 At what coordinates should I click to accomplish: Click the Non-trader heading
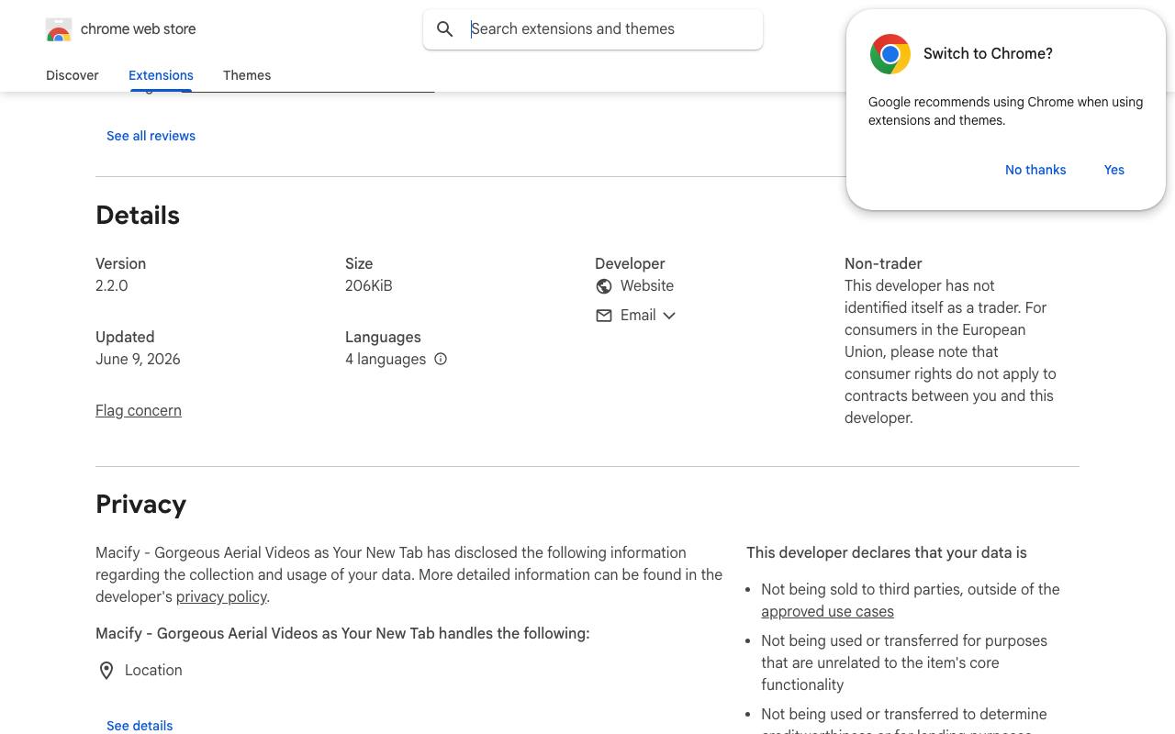[883, 264]
